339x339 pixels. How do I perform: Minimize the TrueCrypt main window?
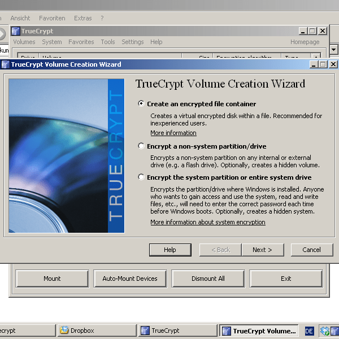pos(303,31)
